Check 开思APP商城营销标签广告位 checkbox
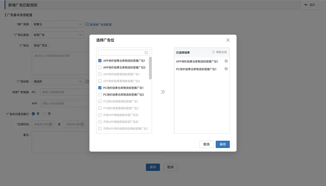The width and height of the screenshot is (326, 186). (x=100, y=122)
